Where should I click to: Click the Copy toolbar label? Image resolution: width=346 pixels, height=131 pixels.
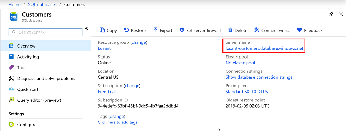click(x=112, y=30)
